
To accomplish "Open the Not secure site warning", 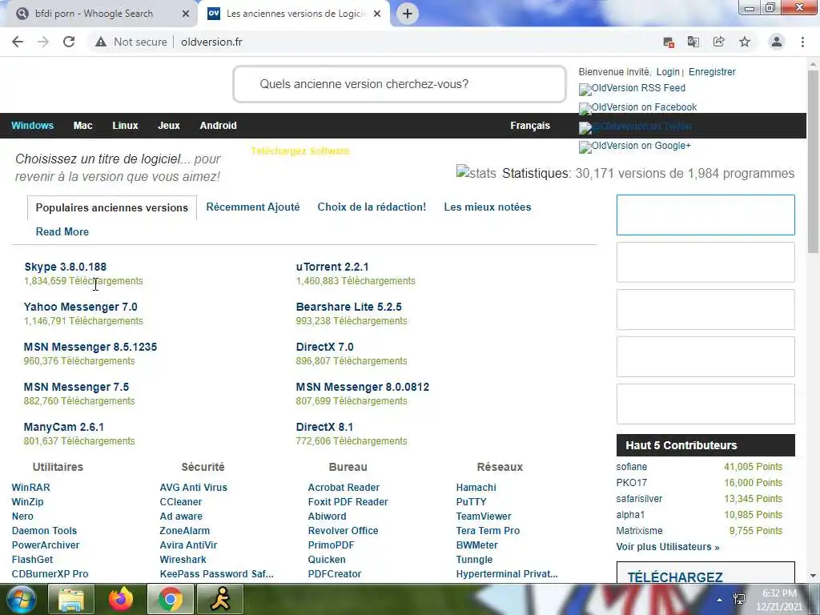I will pyautogui.click(x=131, y=42).
